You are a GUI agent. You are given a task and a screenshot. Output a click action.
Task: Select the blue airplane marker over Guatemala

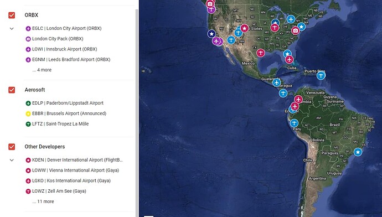pyautogui.click(x=276, y=82)
